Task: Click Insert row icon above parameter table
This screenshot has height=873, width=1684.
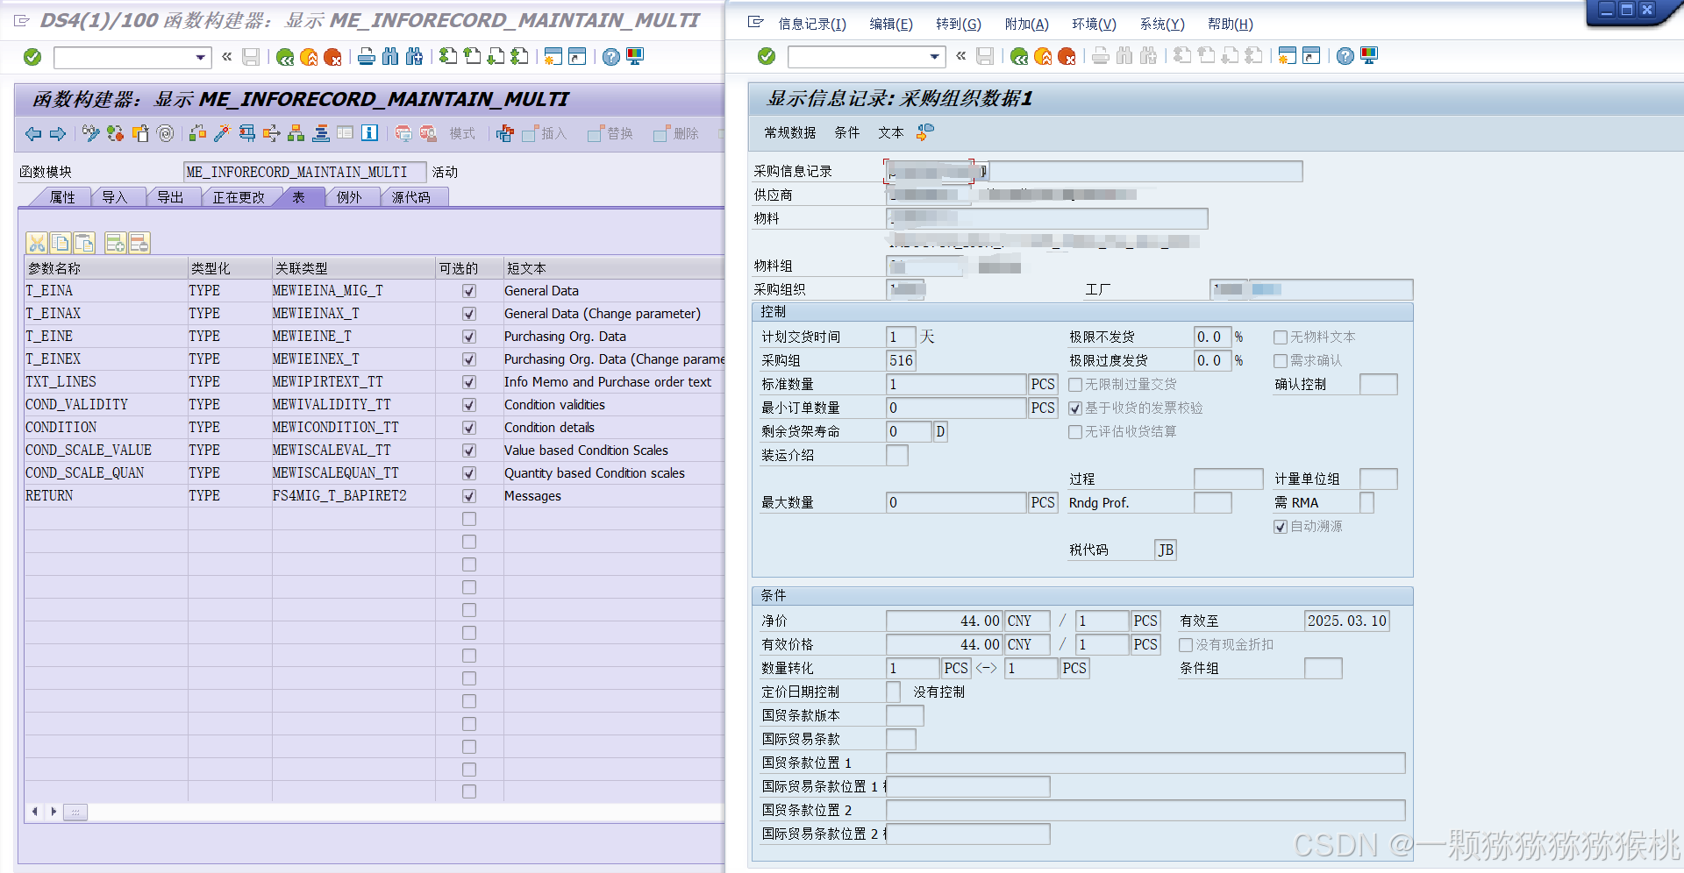Action: click(x=116, y=243)
